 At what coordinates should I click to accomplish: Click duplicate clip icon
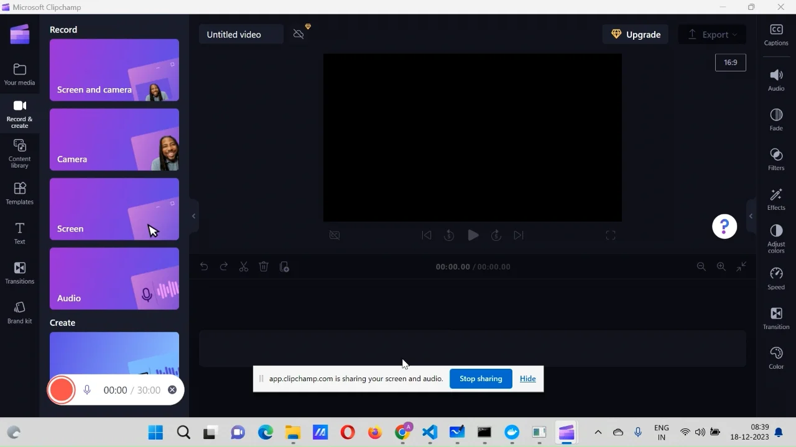point(284,266)
